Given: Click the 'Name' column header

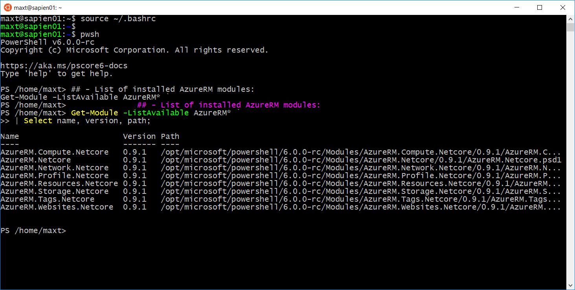Looking at the screenshot, I should (10, 137).
